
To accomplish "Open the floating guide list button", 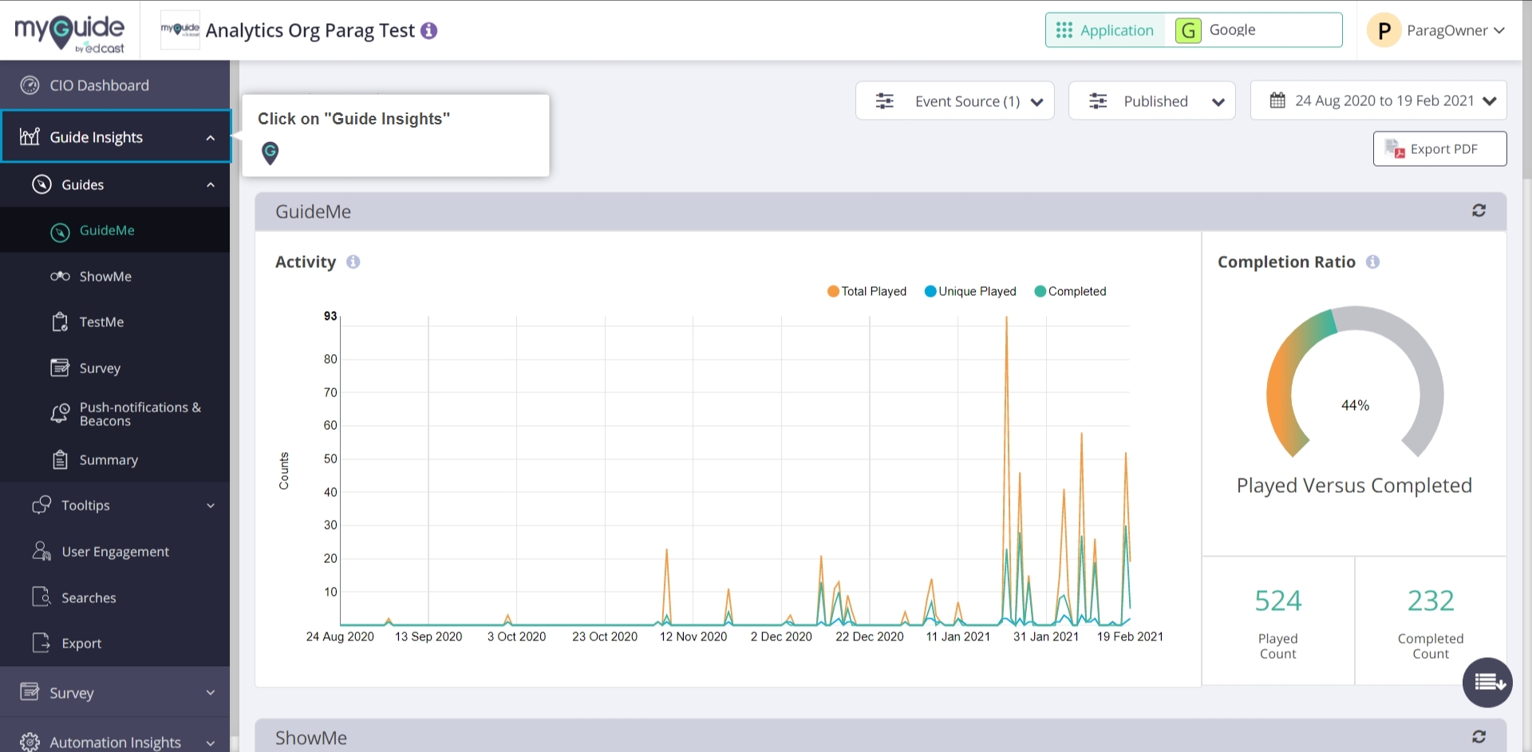I will (1487, 683).
